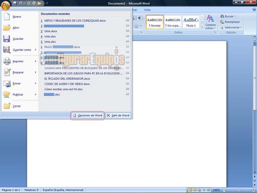
Task: Switch to the Vista ribbon tab
Action: pos(147,10)
